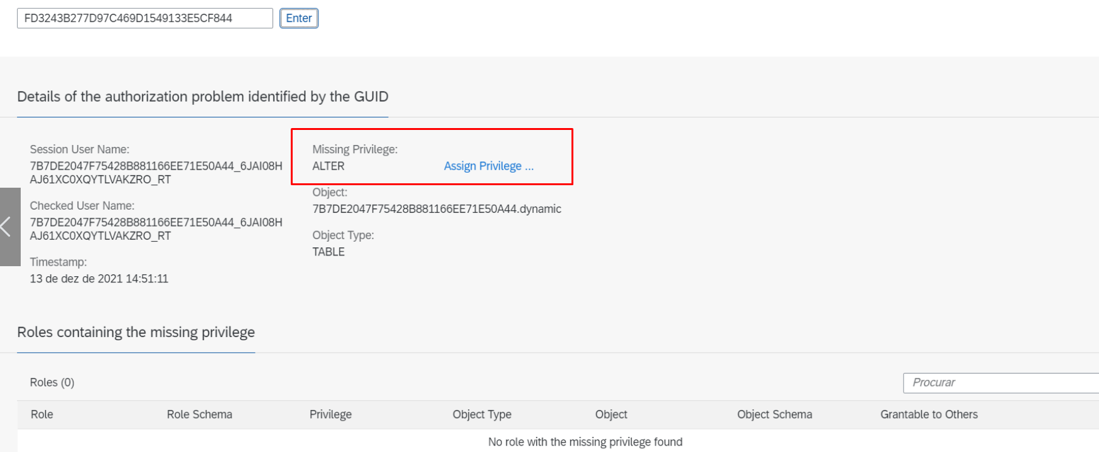Click the Enter button next to GUID
Image resolution: width=1099 pixels, height=452 pixels.
click(x=299, y=18)
